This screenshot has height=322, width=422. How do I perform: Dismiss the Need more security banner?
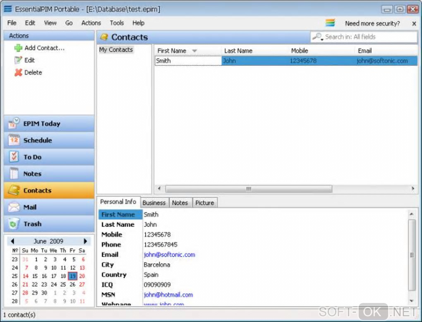tap(414, 24)
